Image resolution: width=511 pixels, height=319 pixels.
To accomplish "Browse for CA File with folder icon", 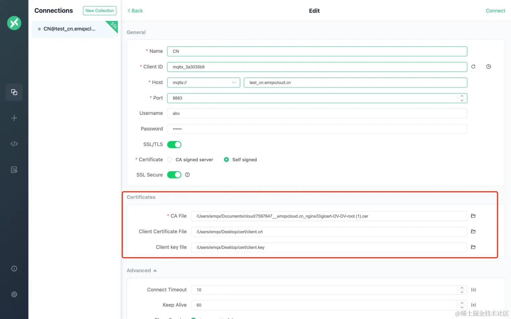I will 473,216.
